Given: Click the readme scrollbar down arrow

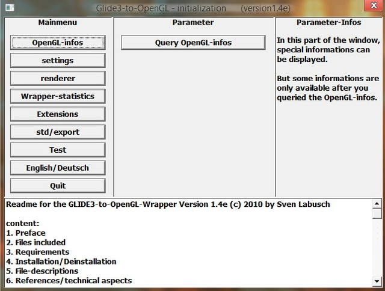Looking at the screenshot, I should [x=377, y=281].
